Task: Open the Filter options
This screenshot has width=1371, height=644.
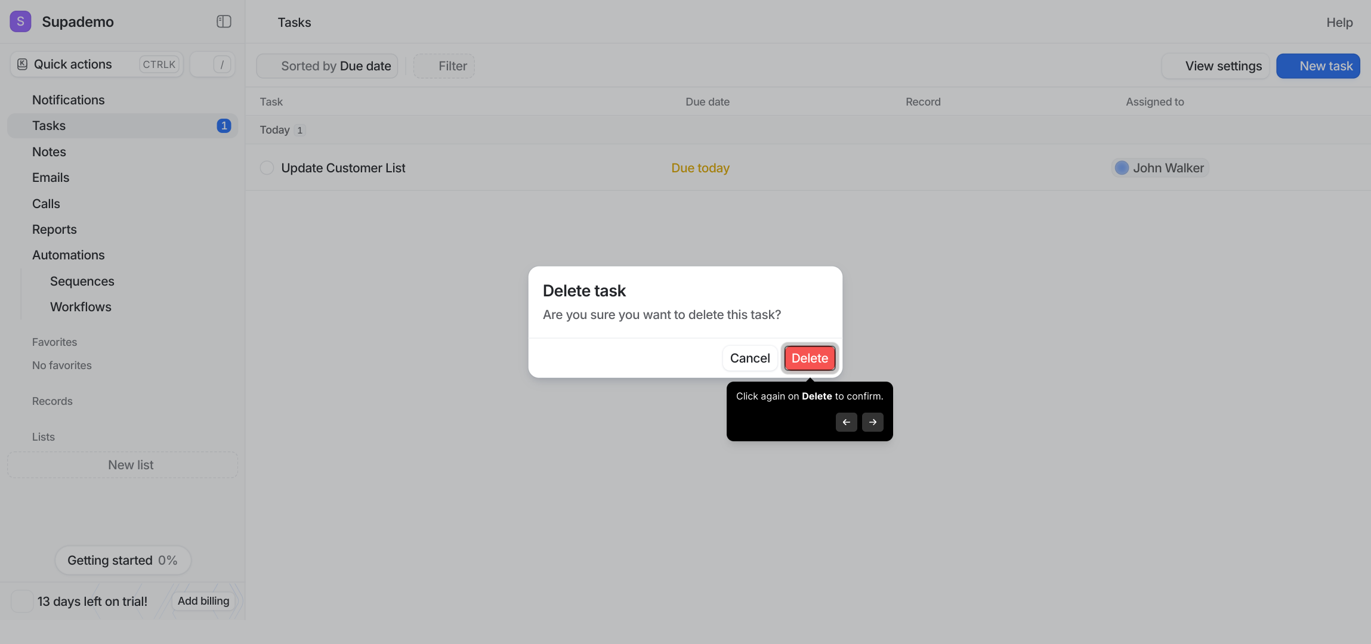Action: [x=444, y=66]
